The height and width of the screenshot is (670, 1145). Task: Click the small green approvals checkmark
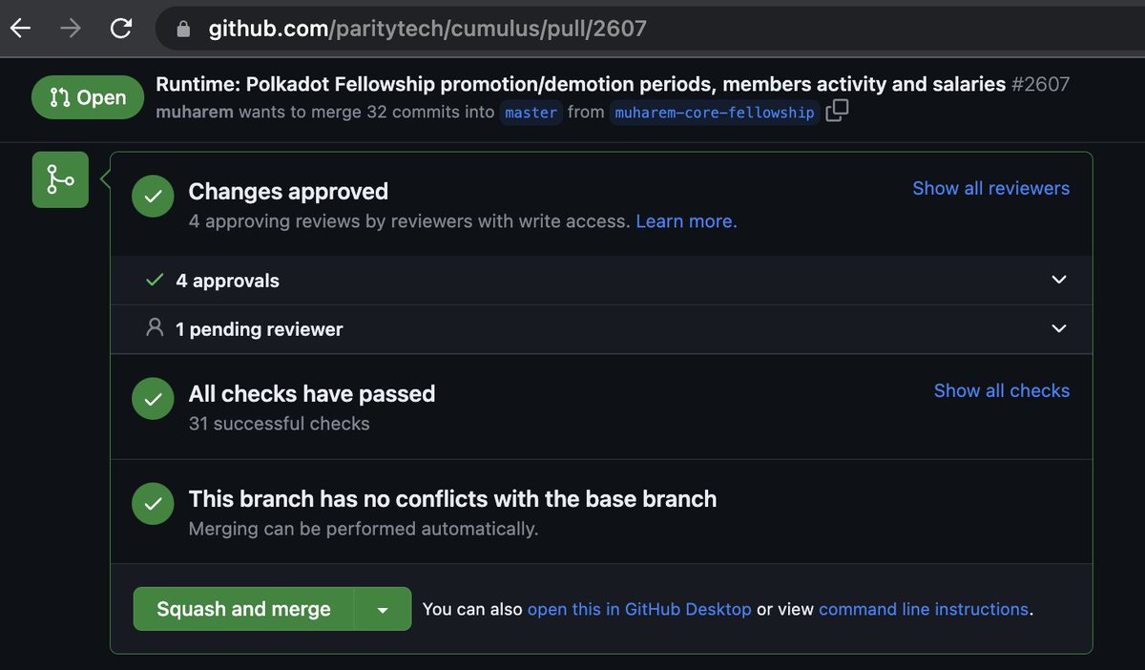pyautogui.click(x=155, y=280)
